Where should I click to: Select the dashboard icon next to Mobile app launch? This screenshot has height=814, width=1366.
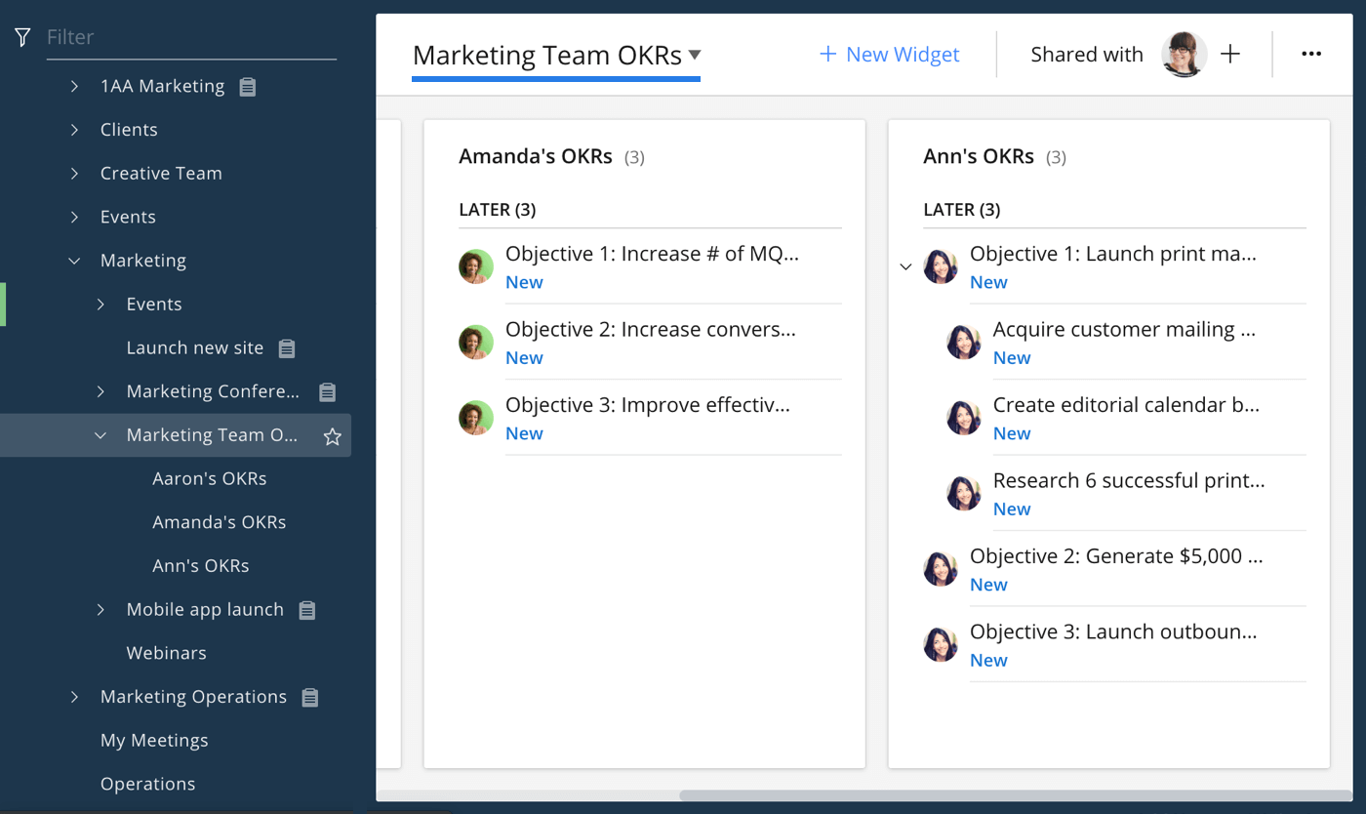tap(307, 609)
